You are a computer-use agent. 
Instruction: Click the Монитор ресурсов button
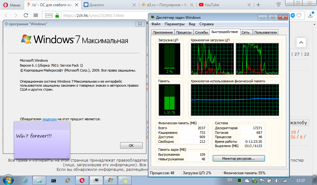[239, 158]
